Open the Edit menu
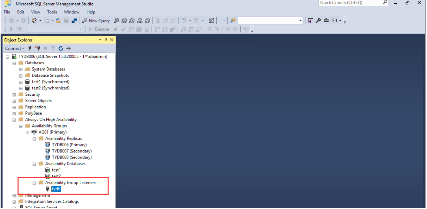 coord(21,12)
